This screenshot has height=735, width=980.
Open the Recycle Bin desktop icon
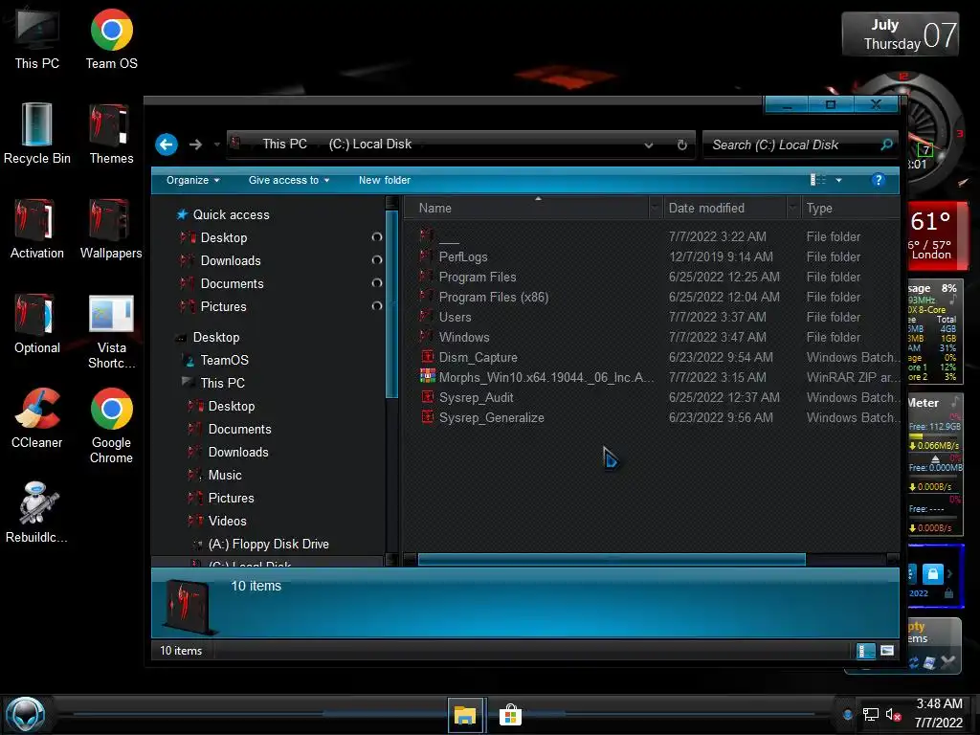pos(37,133)
